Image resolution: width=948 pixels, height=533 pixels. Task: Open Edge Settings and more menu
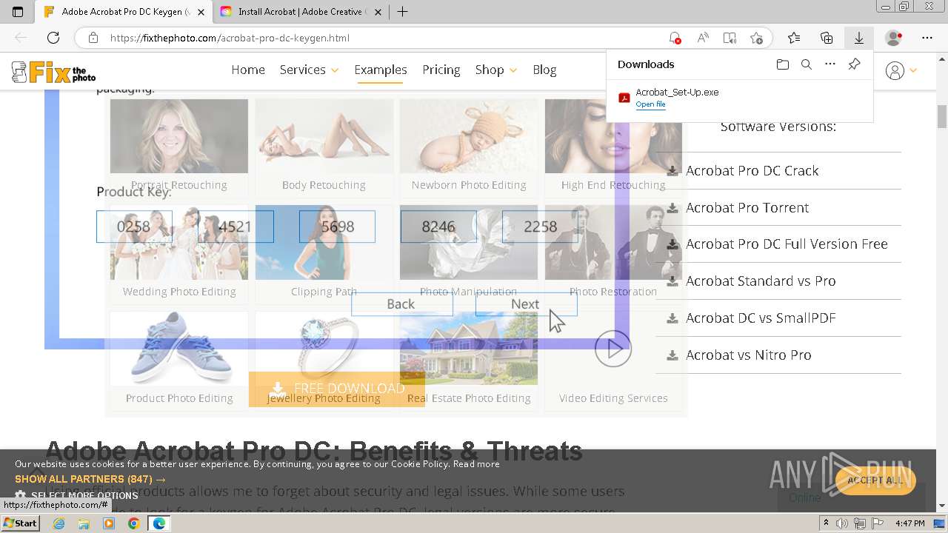pos(927,38)
